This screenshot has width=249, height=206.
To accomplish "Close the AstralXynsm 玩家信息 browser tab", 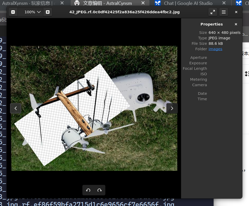I will [62, 3].
